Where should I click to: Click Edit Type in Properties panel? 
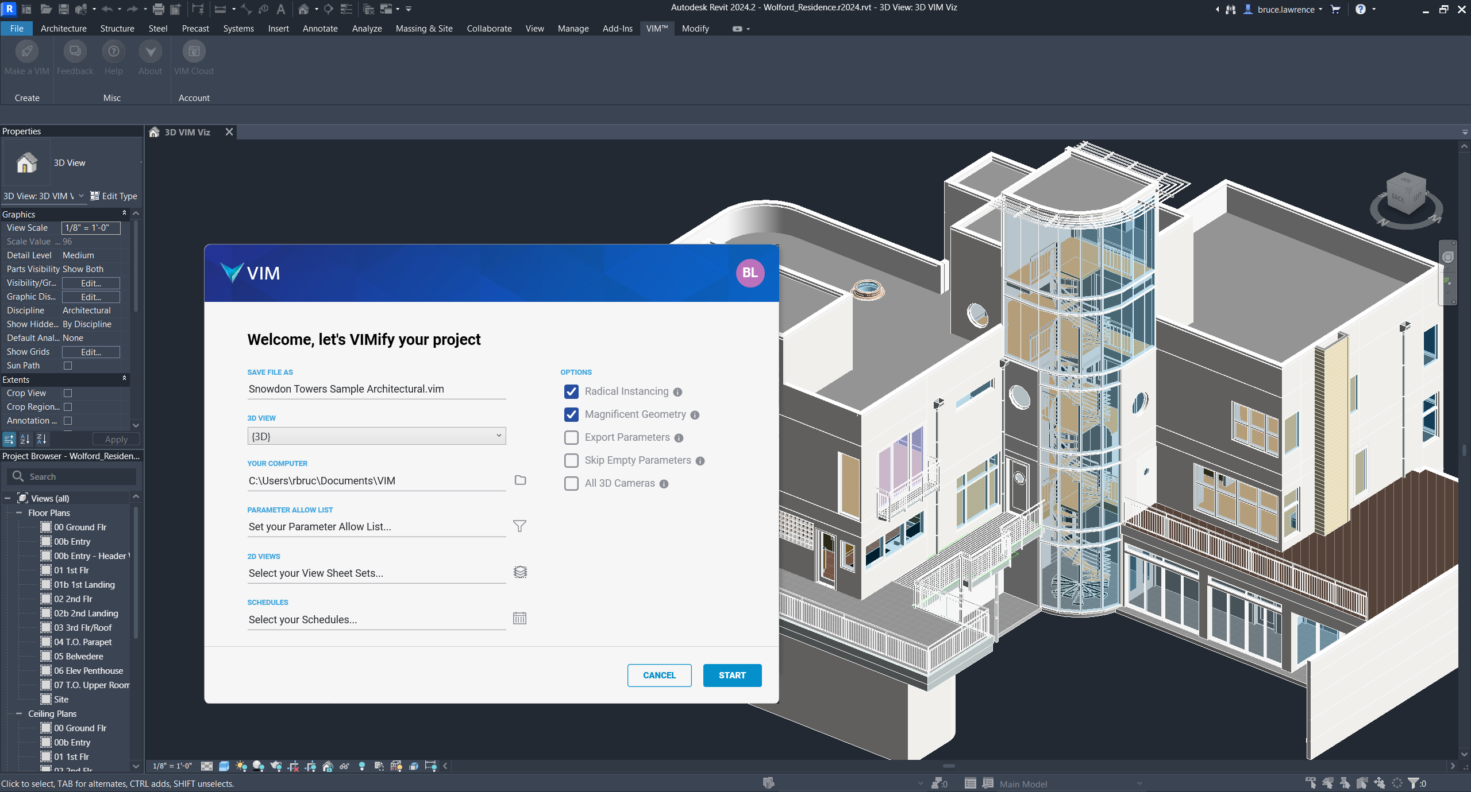tap(114, 196)
